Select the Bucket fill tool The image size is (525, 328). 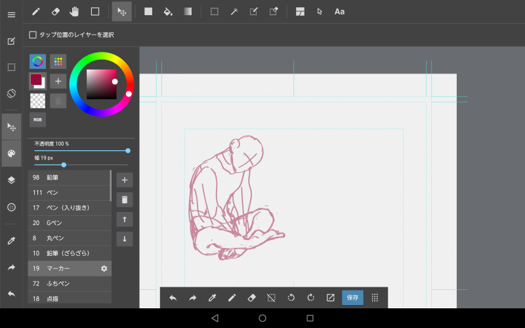tap(167, 11)
